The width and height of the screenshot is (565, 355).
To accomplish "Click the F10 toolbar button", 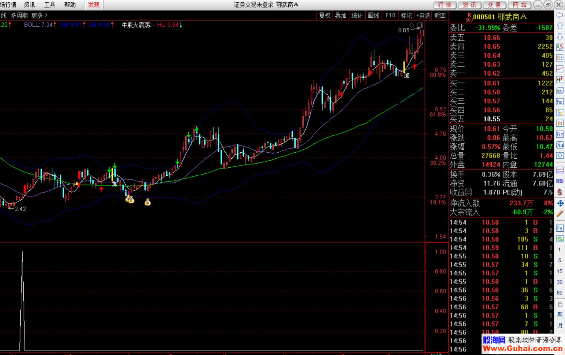I will 390,15.
